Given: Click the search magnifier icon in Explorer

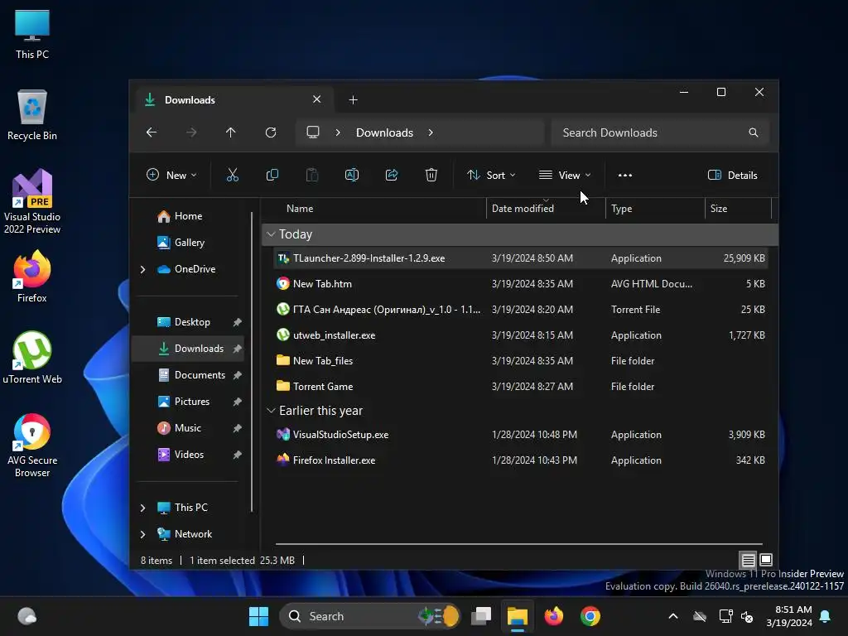Looking at the screenshot, I should pyautogui.click(x=754, y=132).
